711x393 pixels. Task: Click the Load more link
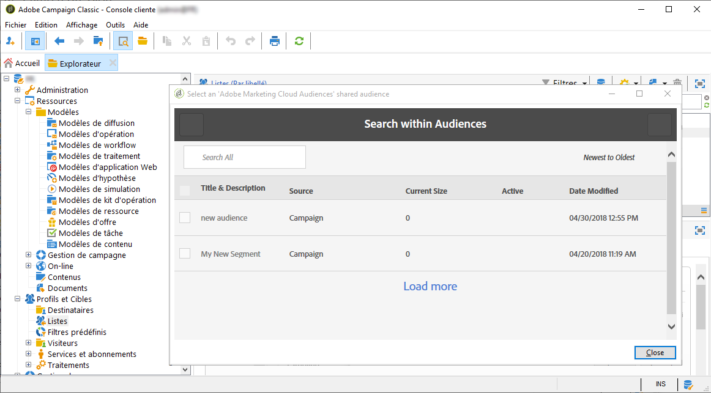[x=430, y=286]
